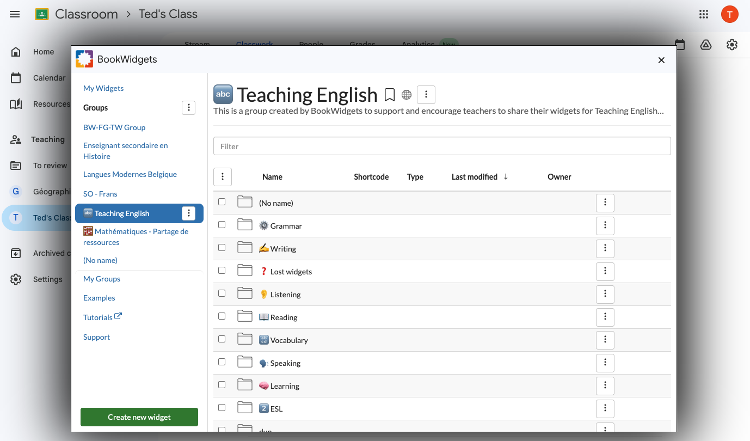
Task: Open class settings gear at top right
Action: [732, 45]
